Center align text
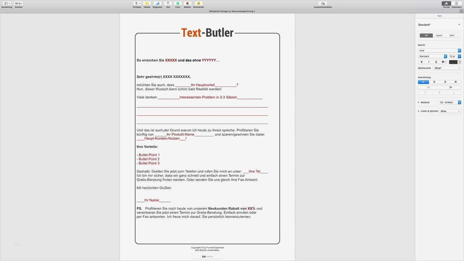Viewport: 464px width, 261px height. 434,82
